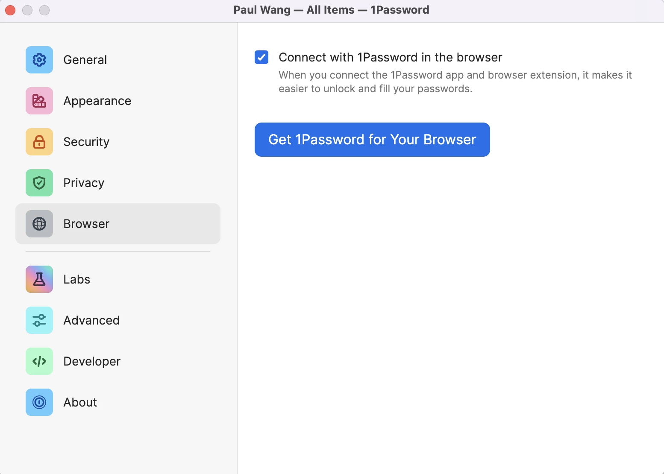Switch to the General settings tab
Image resolution: width=664 pixels, height=474 pixels.
pyautogui.click(x=85, y=60)
